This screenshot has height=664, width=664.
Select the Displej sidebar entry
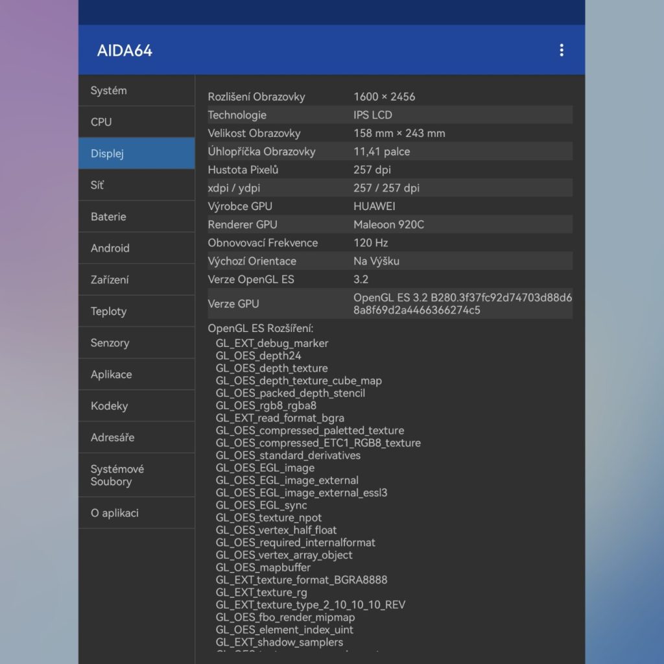136,154
